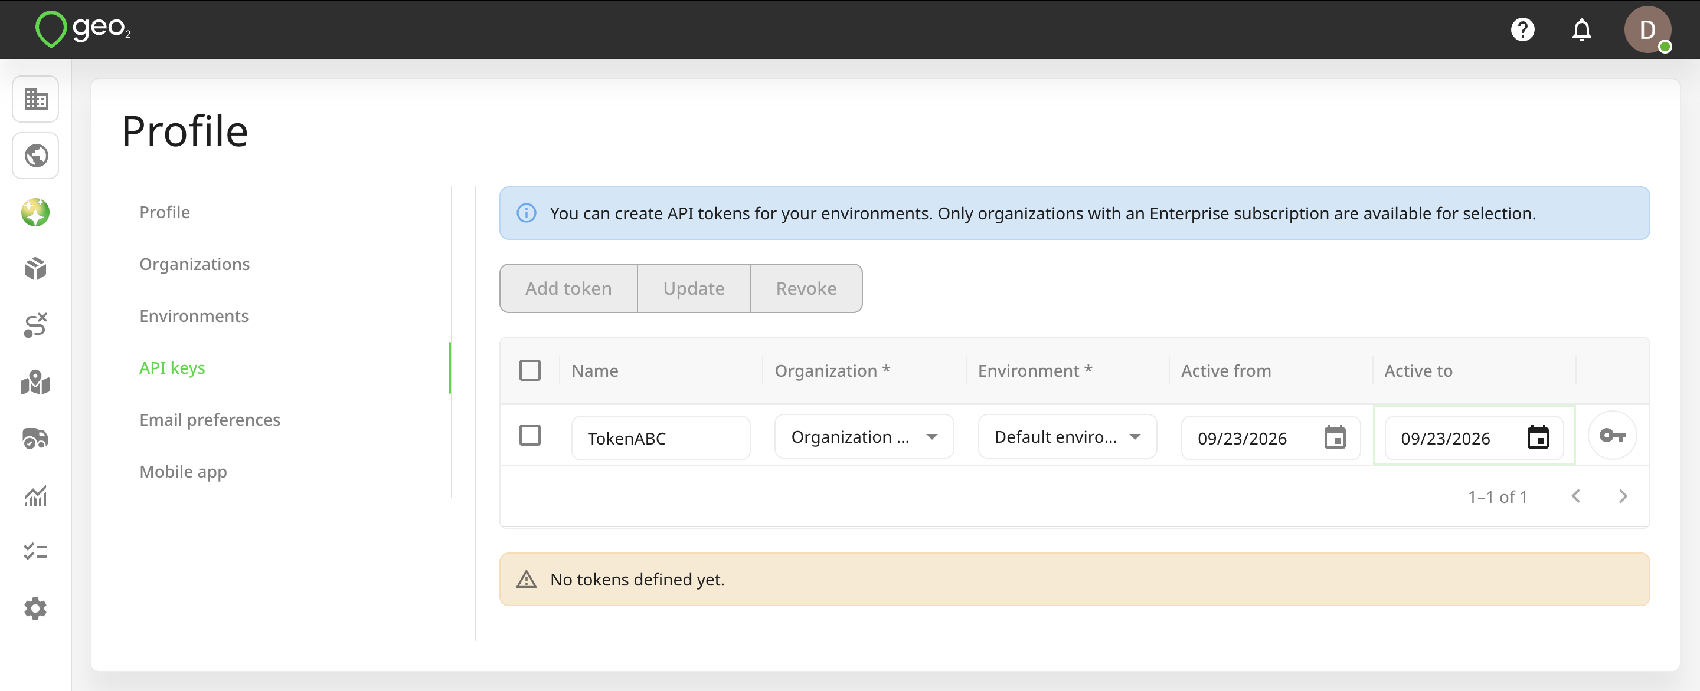Open the Active from calendar picker

(1335, 437)
